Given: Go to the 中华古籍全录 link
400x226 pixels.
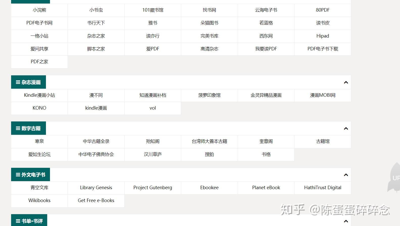Looking at the screenshot, I should point(96,141).
